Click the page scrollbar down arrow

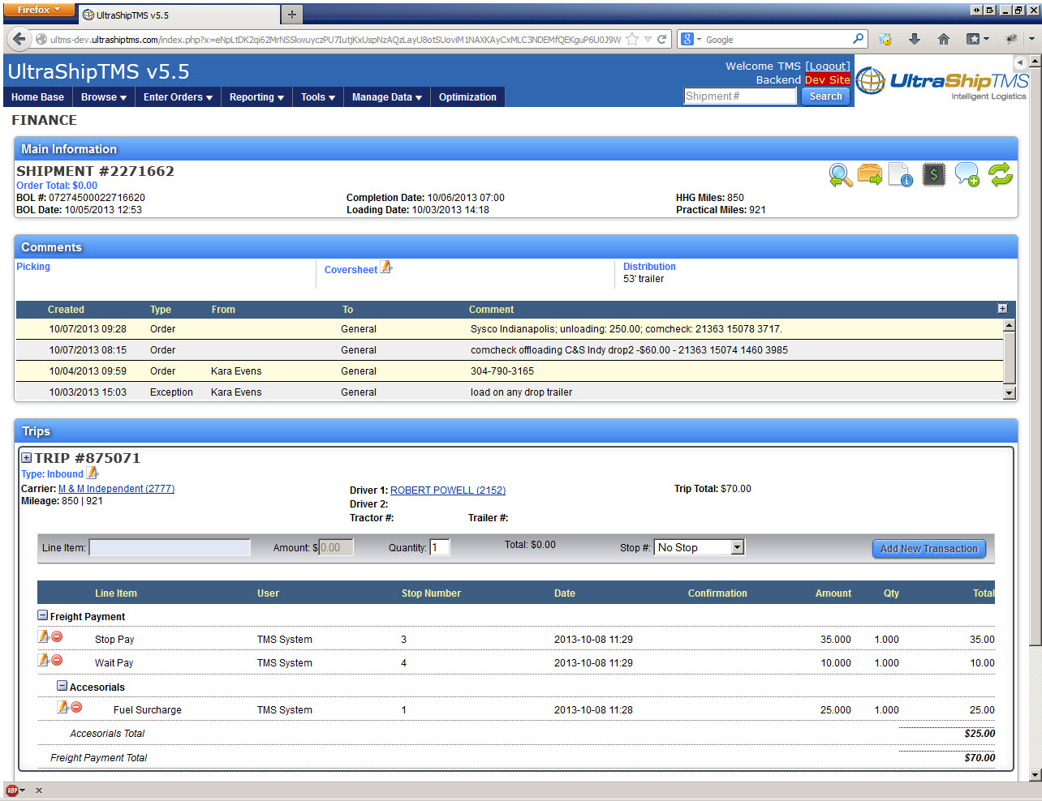1035,775
